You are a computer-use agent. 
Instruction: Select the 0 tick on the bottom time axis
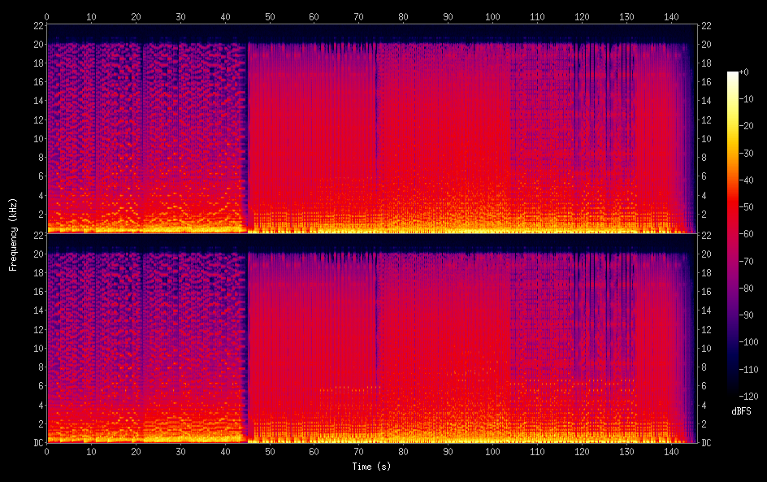click(x=47, y=451)
